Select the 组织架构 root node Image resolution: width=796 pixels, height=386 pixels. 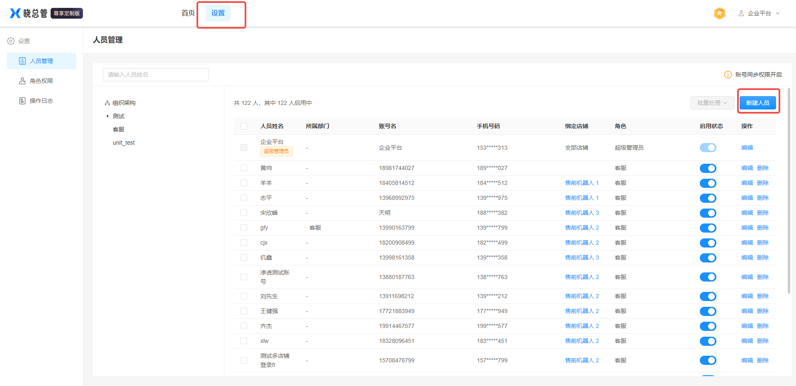point(124,103)
